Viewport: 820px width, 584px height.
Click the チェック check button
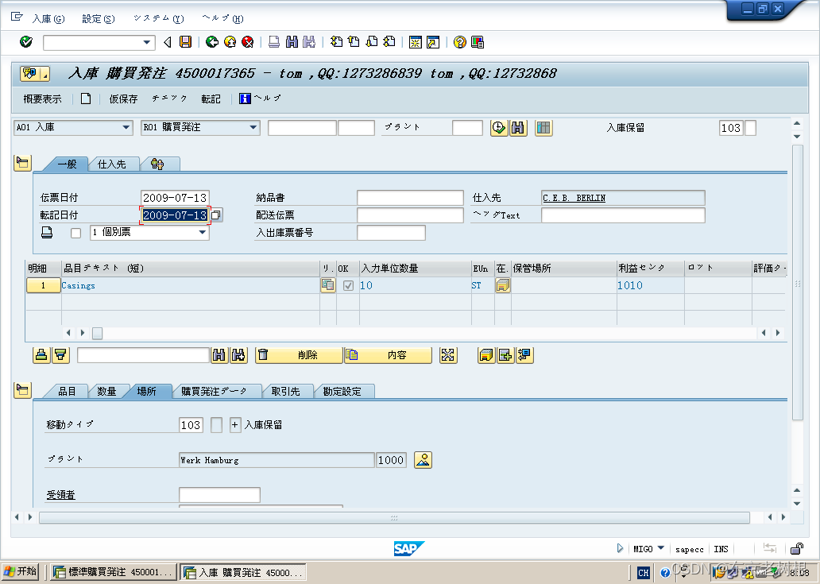[x=169, y=99]
